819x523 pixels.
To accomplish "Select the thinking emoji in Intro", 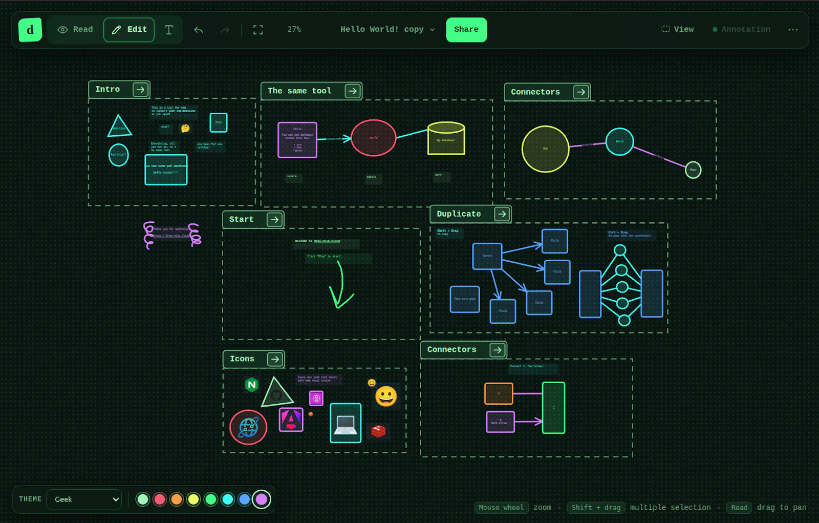I will point(185,129).
